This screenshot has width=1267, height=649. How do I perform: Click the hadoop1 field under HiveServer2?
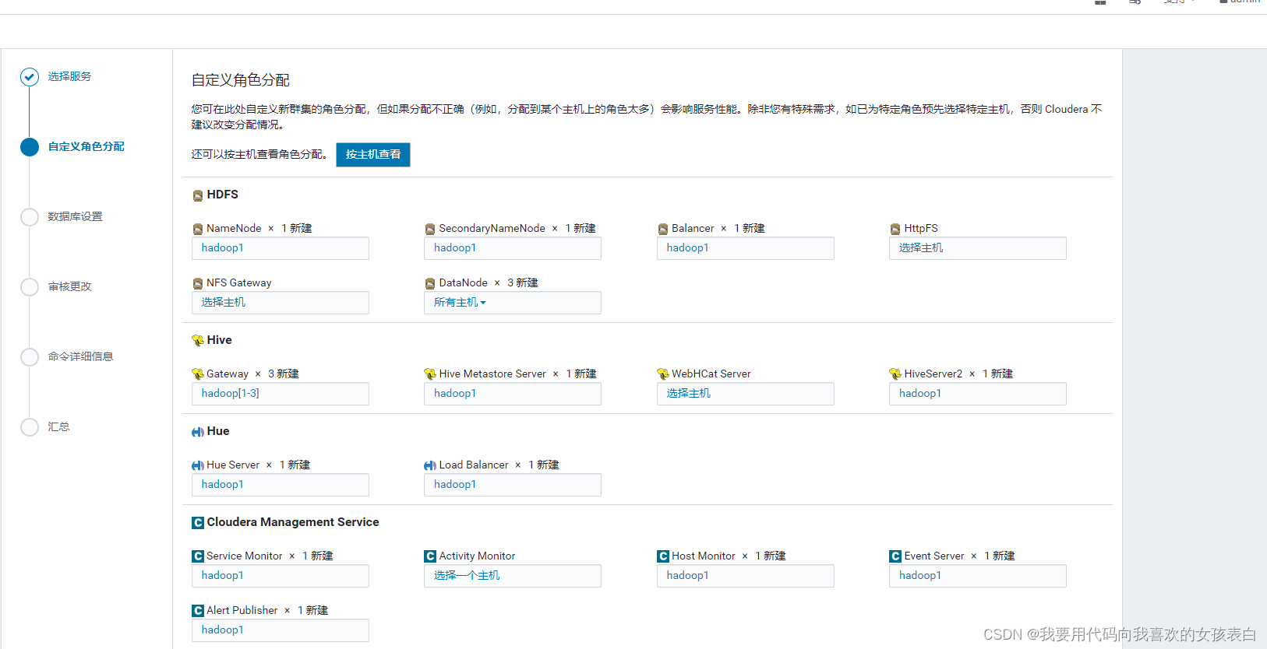coord(978,394)
